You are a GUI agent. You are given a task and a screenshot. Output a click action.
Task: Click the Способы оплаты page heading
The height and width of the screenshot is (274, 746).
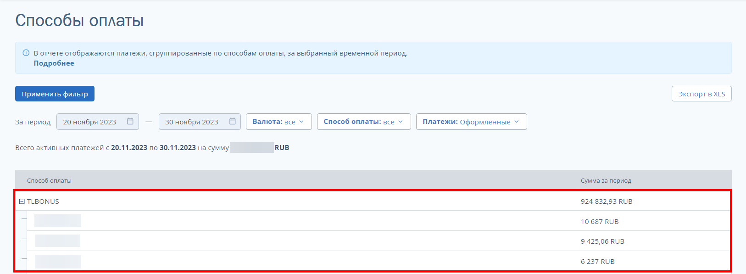coord(79,21)
